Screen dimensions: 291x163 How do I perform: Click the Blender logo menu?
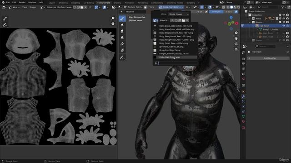(3, 2)
